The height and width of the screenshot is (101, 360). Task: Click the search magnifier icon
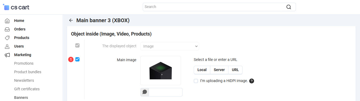tap(288, 7)
